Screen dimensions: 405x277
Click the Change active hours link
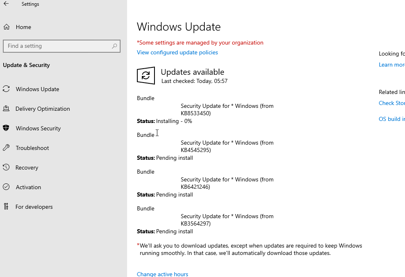(x=163, y=274)
